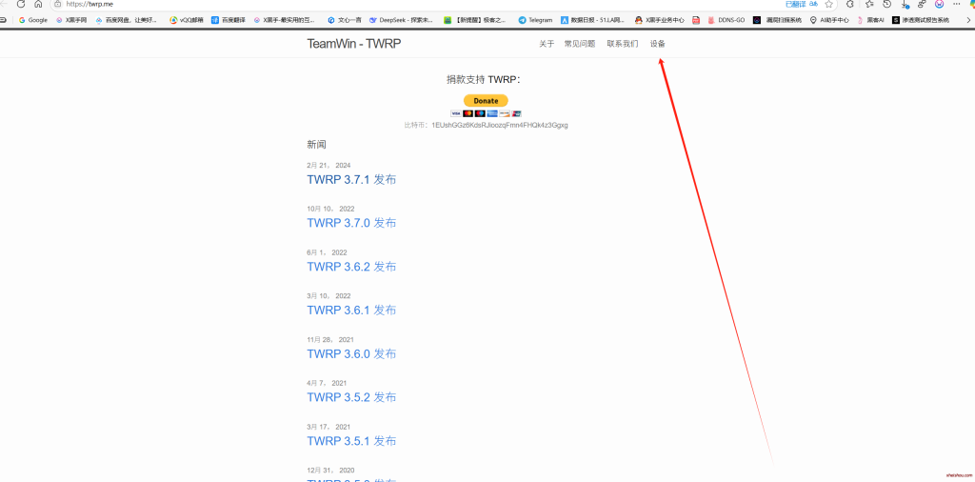Click the date 2月 21, 2024
The image size is (975, 482).
coord(328,166)
